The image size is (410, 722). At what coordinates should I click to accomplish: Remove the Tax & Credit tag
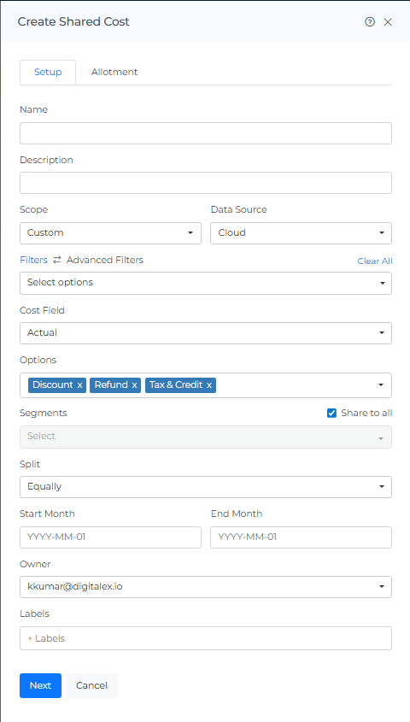click(x=209, y=385)
